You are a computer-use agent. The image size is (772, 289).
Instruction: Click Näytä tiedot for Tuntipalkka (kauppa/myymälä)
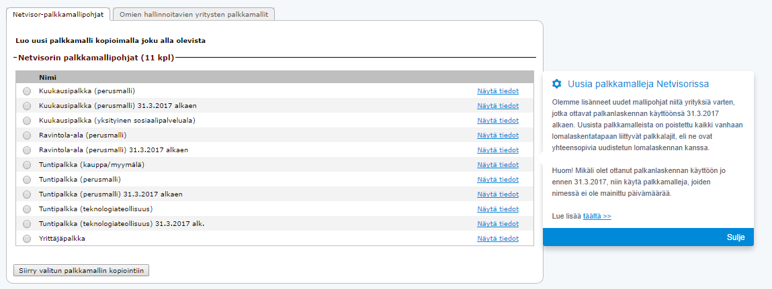coord(497,165)
